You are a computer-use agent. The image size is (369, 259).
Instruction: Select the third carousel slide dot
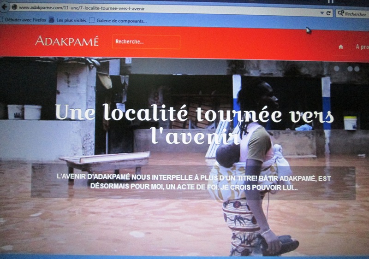(x=357, y=69)
